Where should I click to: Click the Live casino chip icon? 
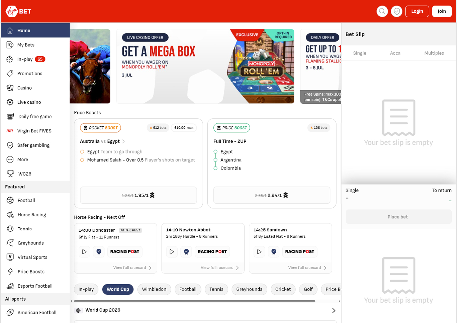[x=10, y=102]
